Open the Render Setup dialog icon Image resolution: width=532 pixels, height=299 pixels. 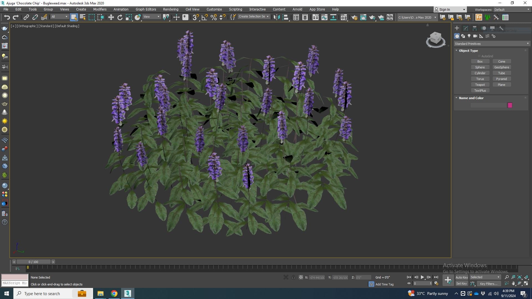tap(354, 17)
